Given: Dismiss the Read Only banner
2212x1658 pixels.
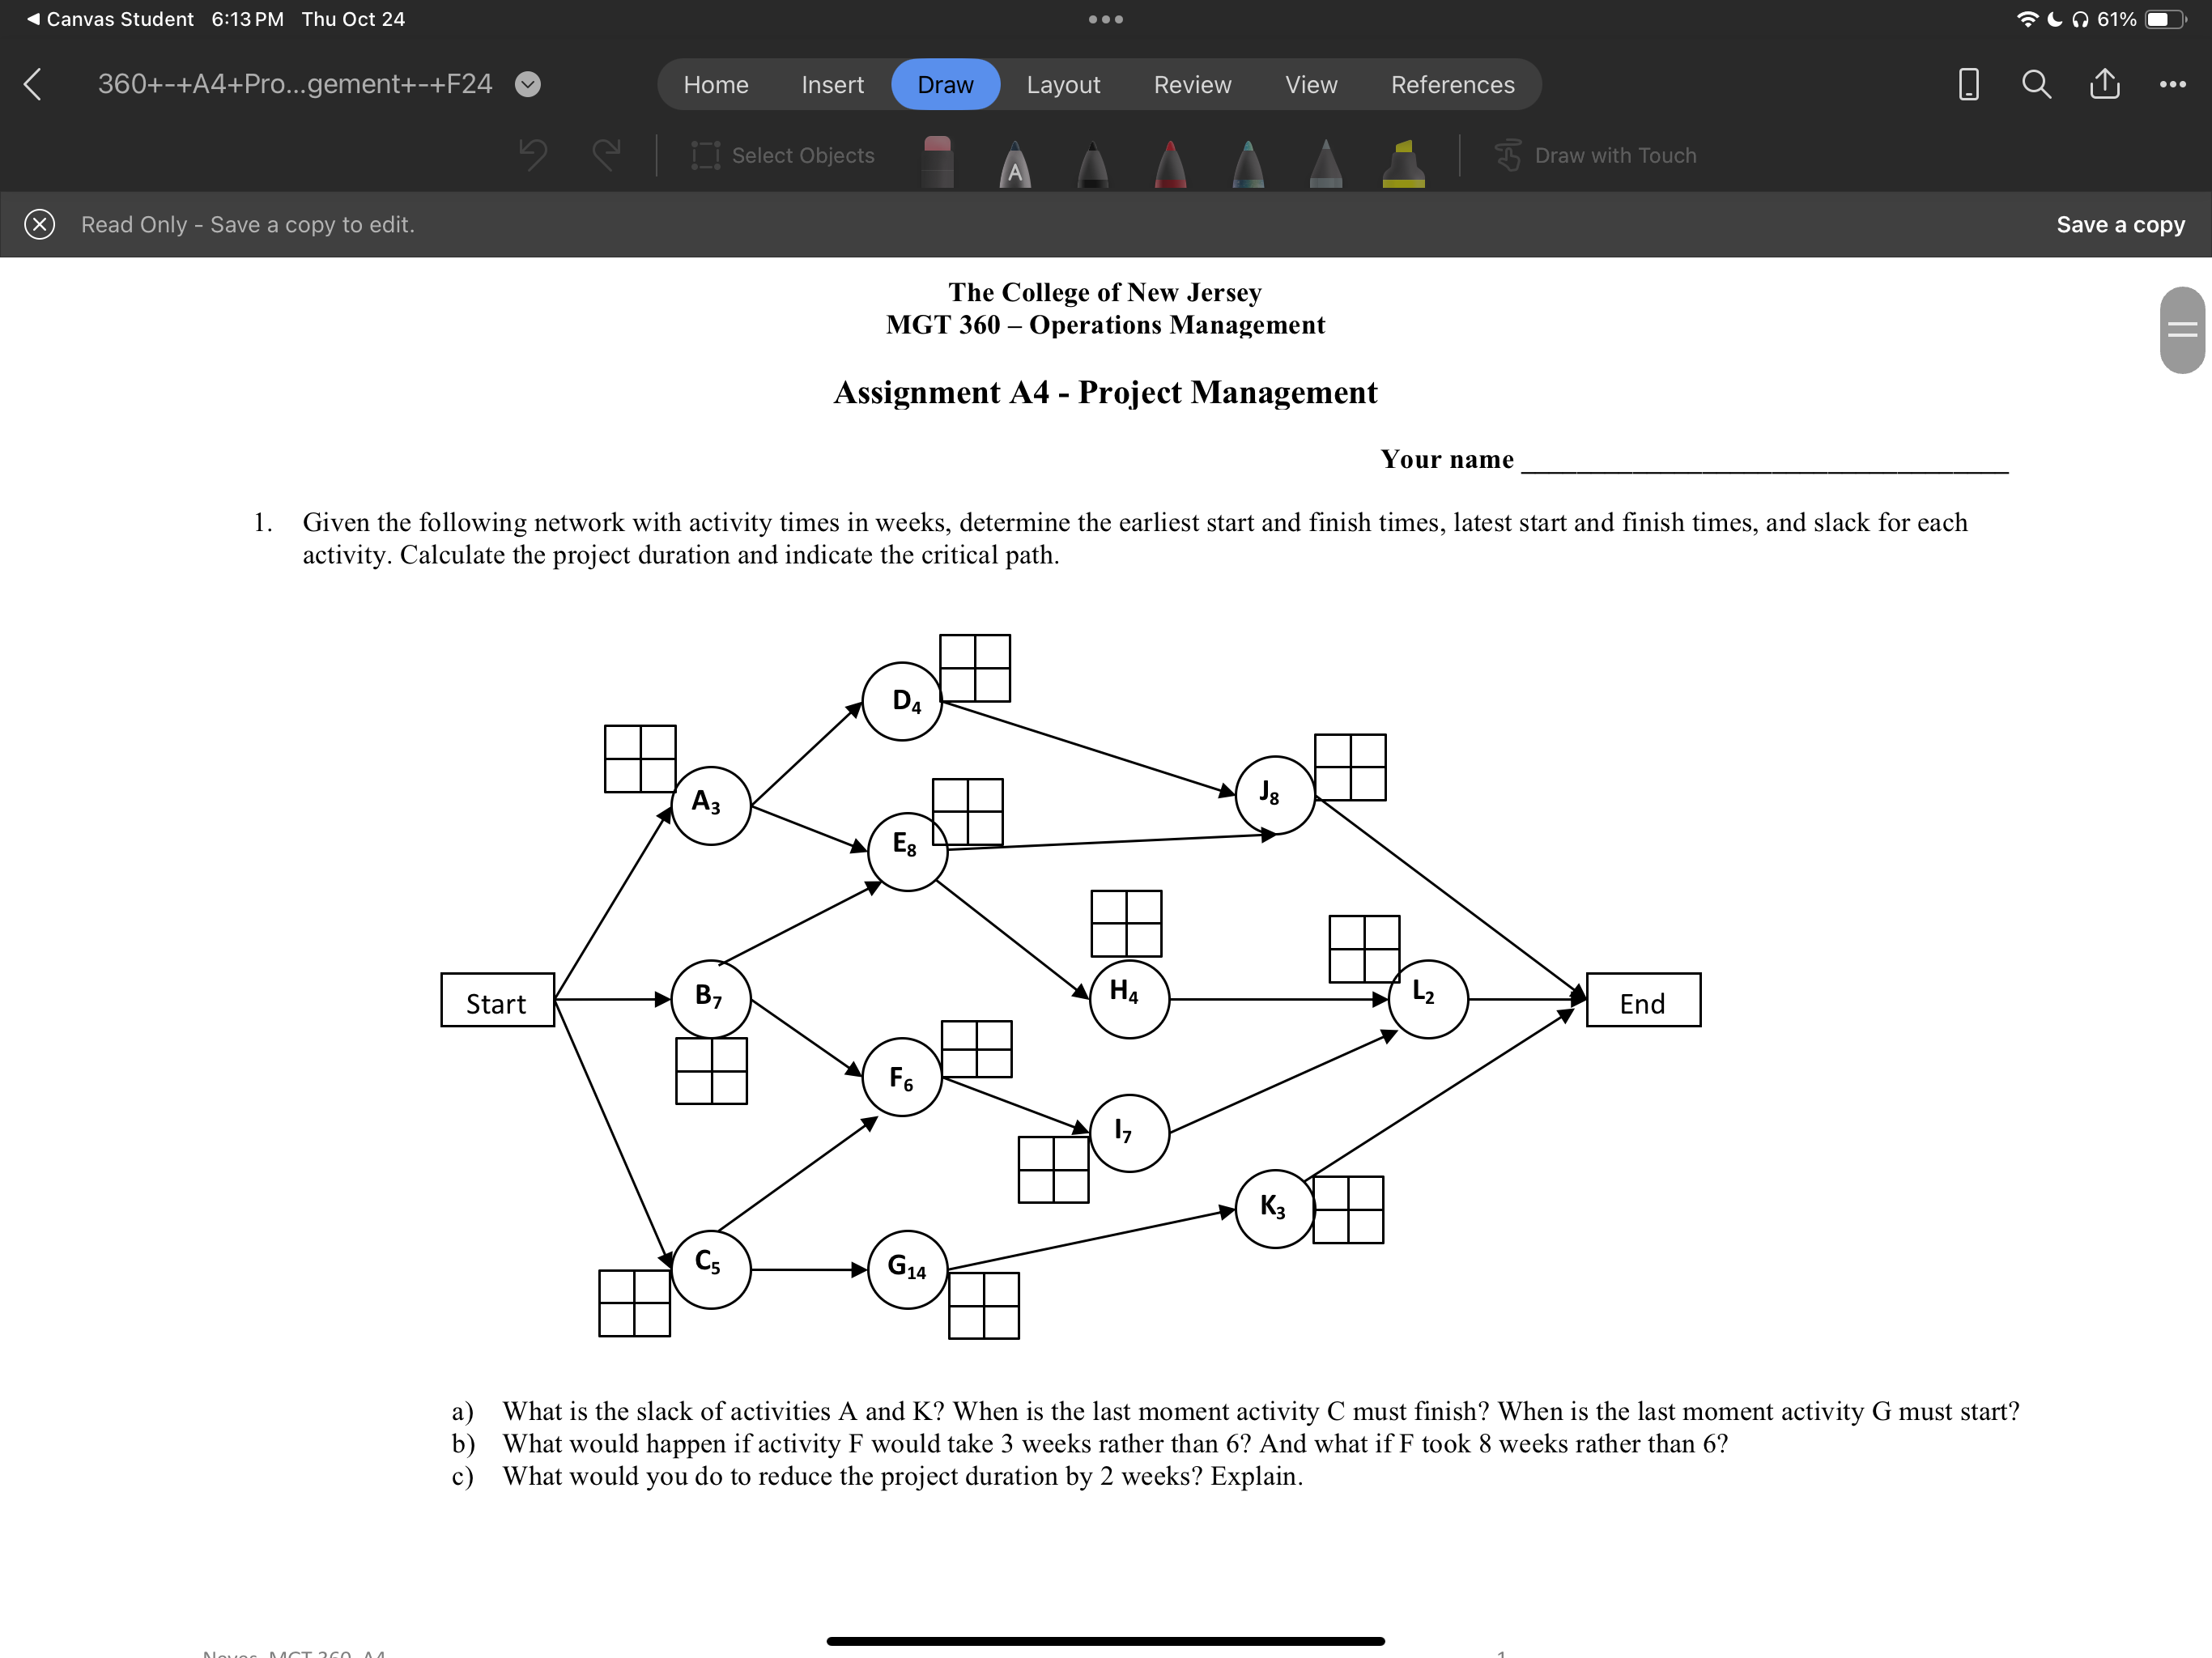Looking at the screenshot, I should pyautogui.click(x=39, y=224).
